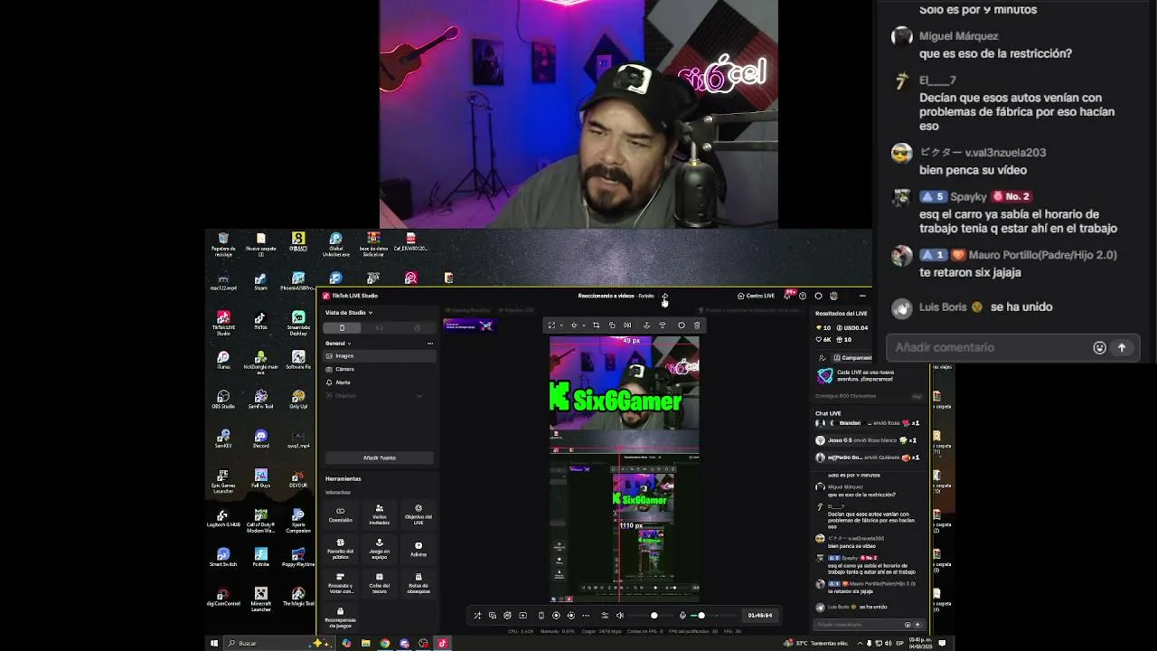Open scene options three-dot menu
Viewport: 1157px width, 651px height.
coord(430,344)
